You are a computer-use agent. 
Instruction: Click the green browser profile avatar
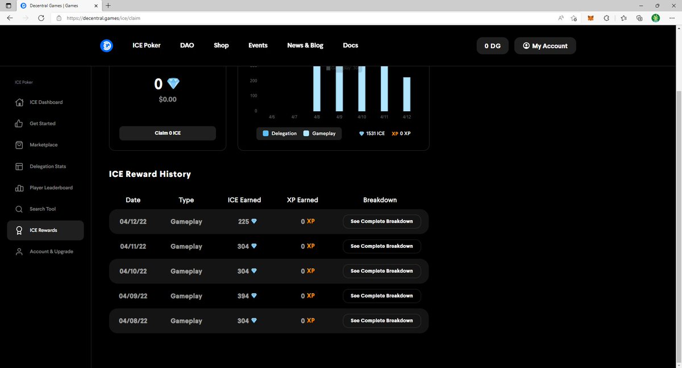[656, 18]
